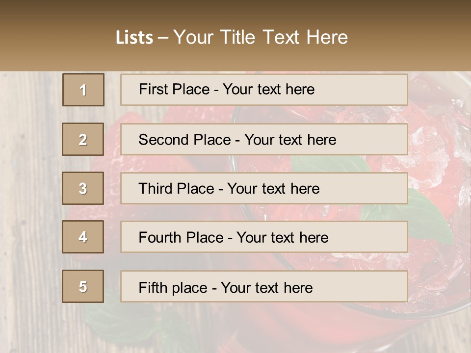Click the number 5 box
The height and width of the screenshot is (353, 471).
[x=83, y=286]
